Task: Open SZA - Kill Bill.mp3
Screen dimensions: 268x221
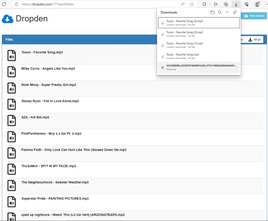Action: tap(35, 117)
